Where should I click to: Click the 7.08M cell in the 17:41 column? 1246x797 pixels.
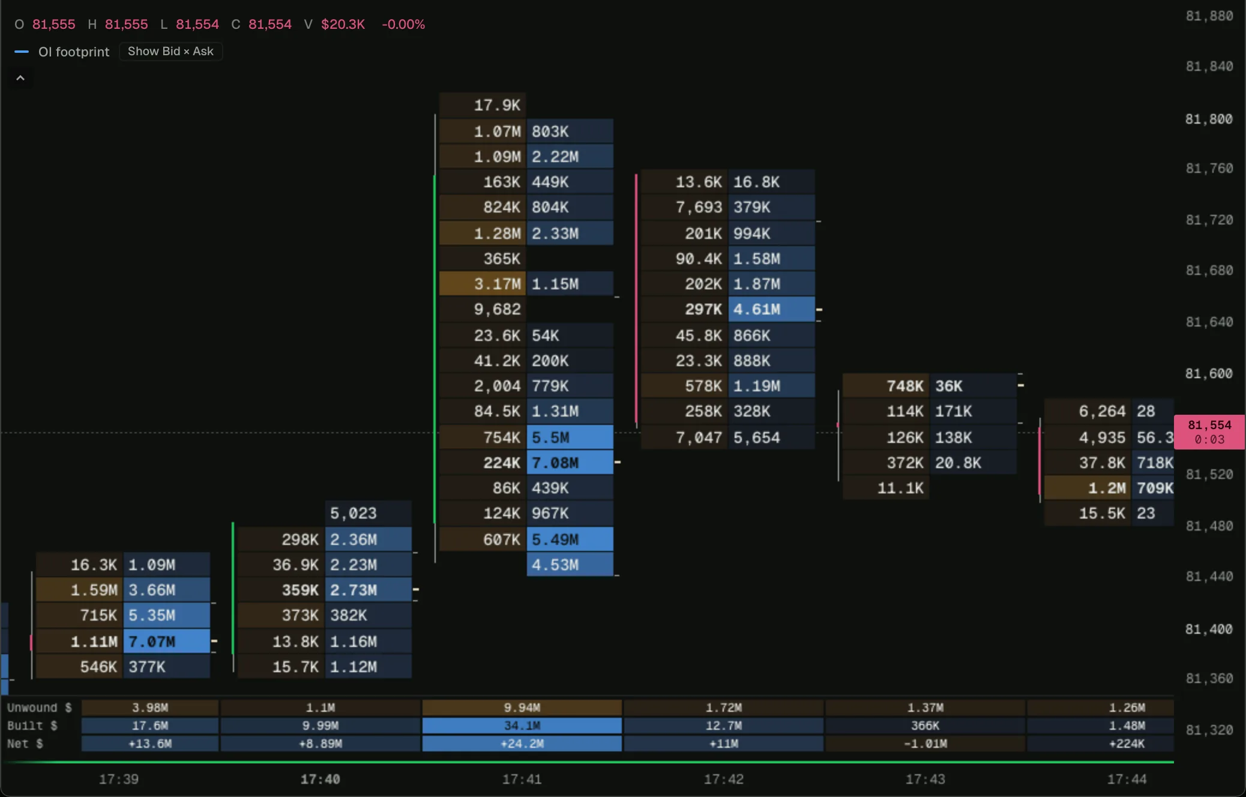pyautogui.click(x=570, y=463)
